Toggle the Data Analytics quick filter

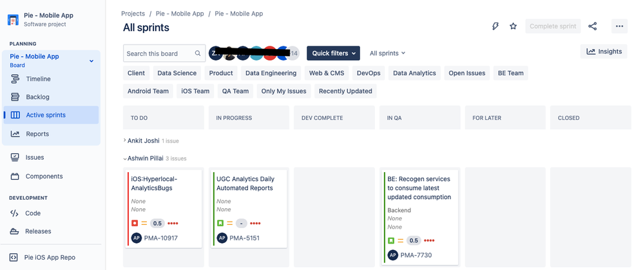[x=414, y=73]
